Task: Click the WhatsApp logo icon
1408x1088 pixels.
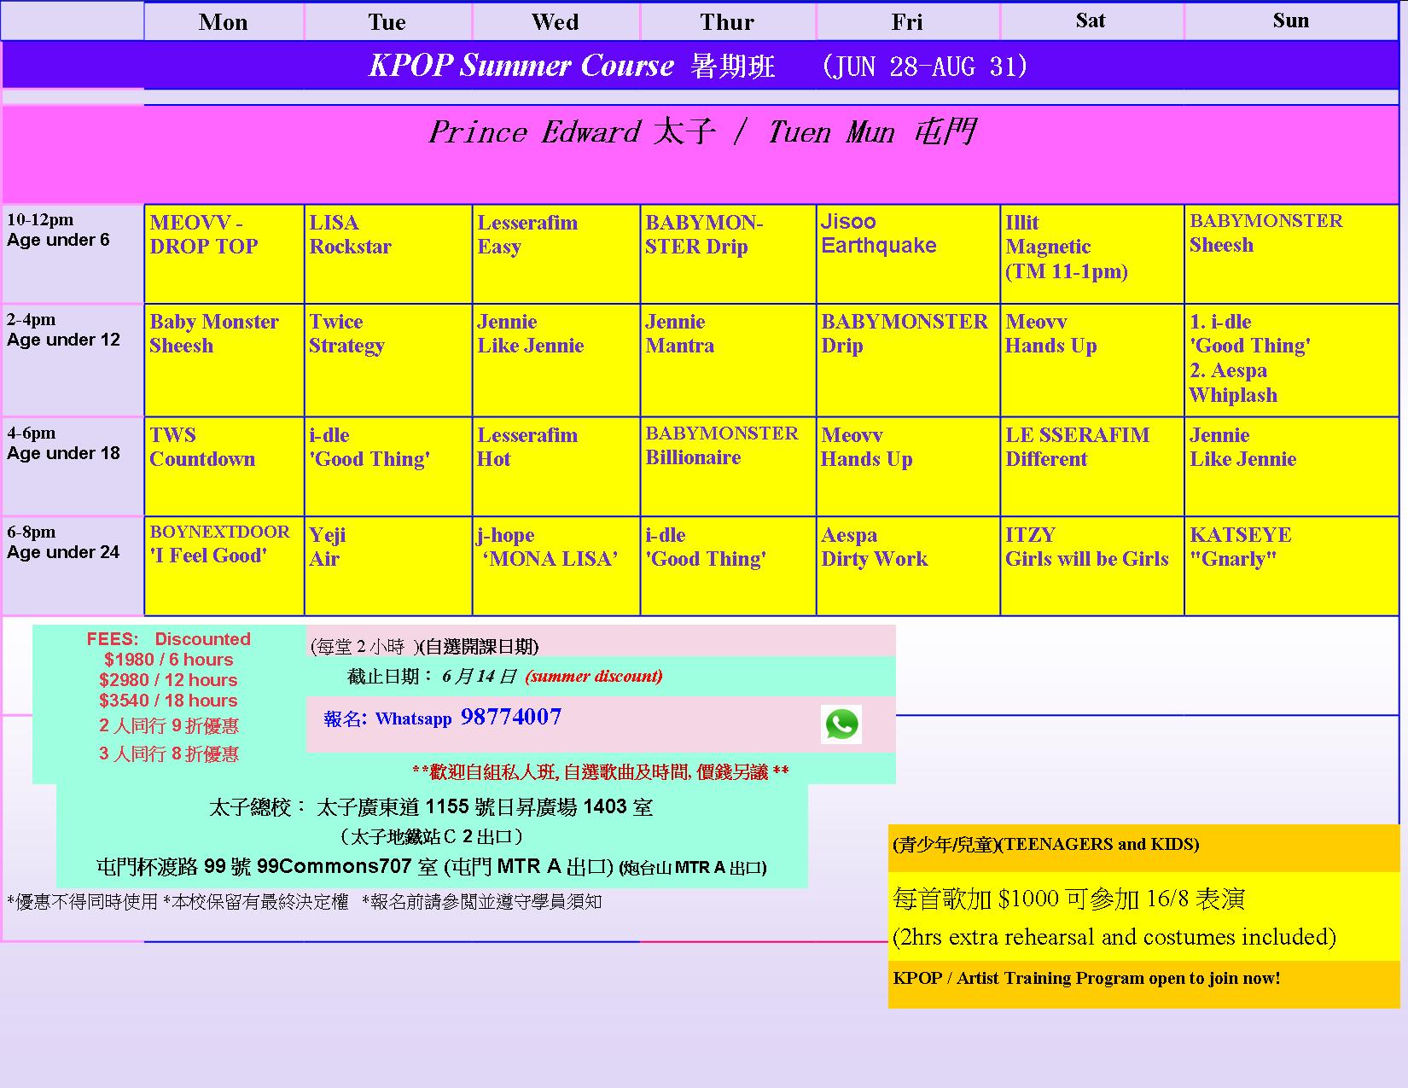Action: point(841,724)
